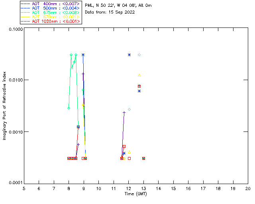255x204 pixels.
Task: Click the AOT 675nm green legend entry
Action: (51, 12)
